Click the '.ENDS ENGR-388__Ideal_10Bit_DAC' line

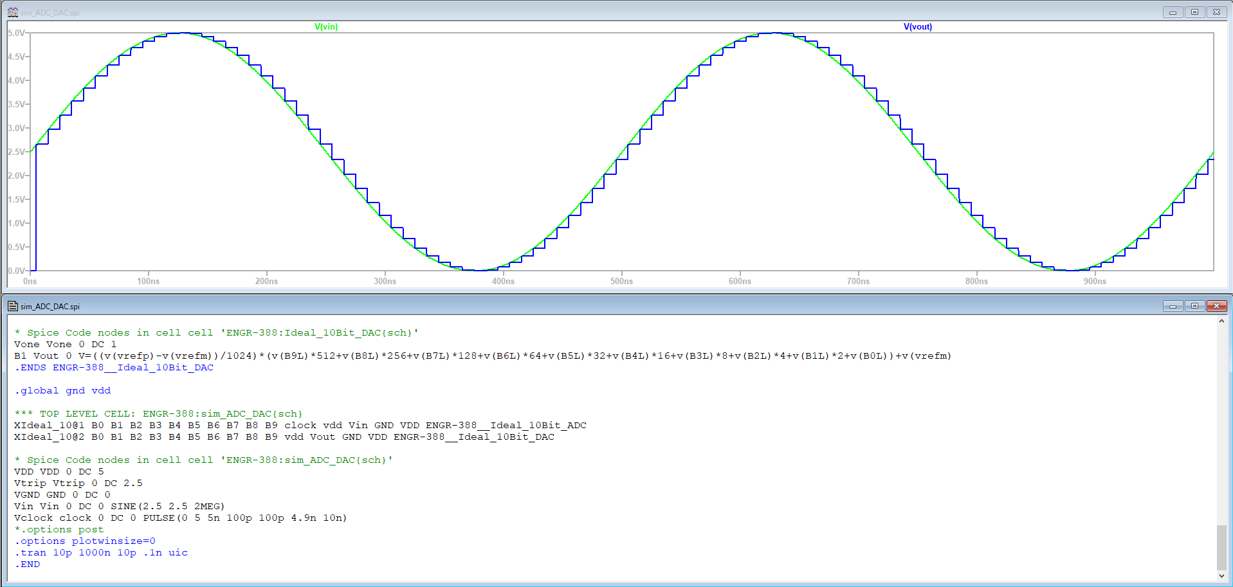click(x=114, y=367)
